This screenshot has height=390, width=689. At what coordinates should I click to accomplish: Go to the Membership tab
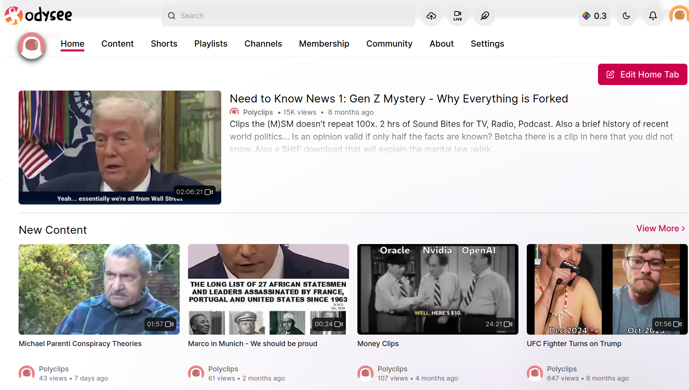tap(324, 44)
